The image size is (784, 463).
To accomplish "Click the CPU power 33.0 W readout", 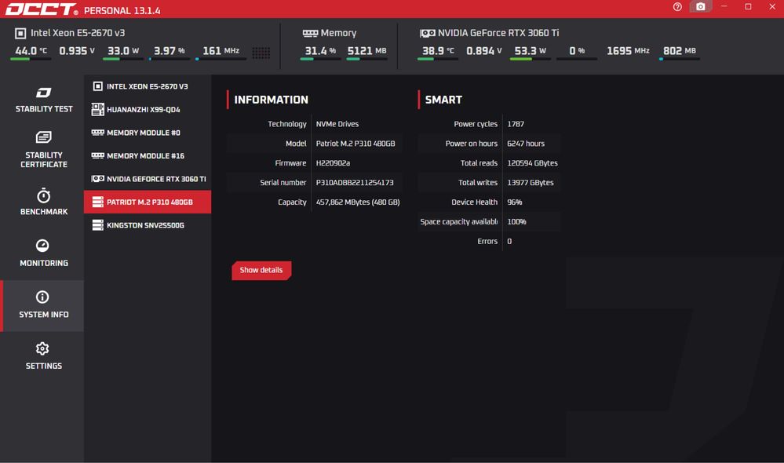I will pyautogui.click(x=123, y=51).
